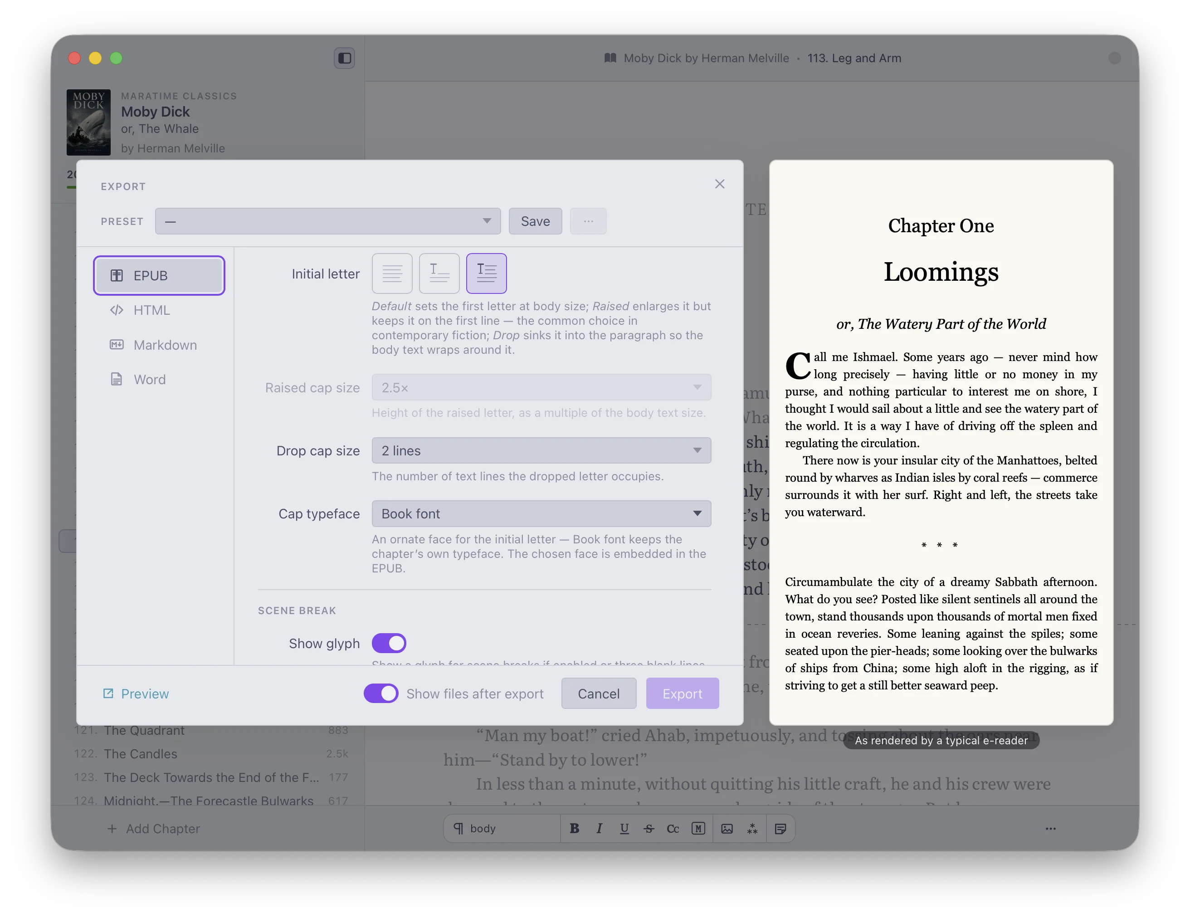Insert scene break asterism icon
This screenshot has width=1190, height=918.
pyautogui.click(x=752, y=829)
